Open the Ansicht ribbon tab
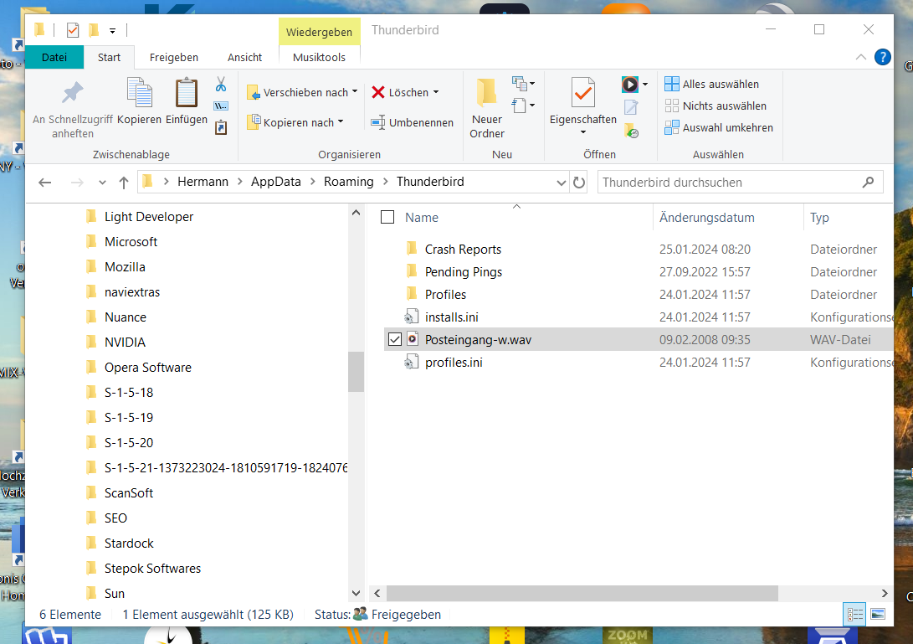This screenshot has width=913, height=644. coord(244,57)
